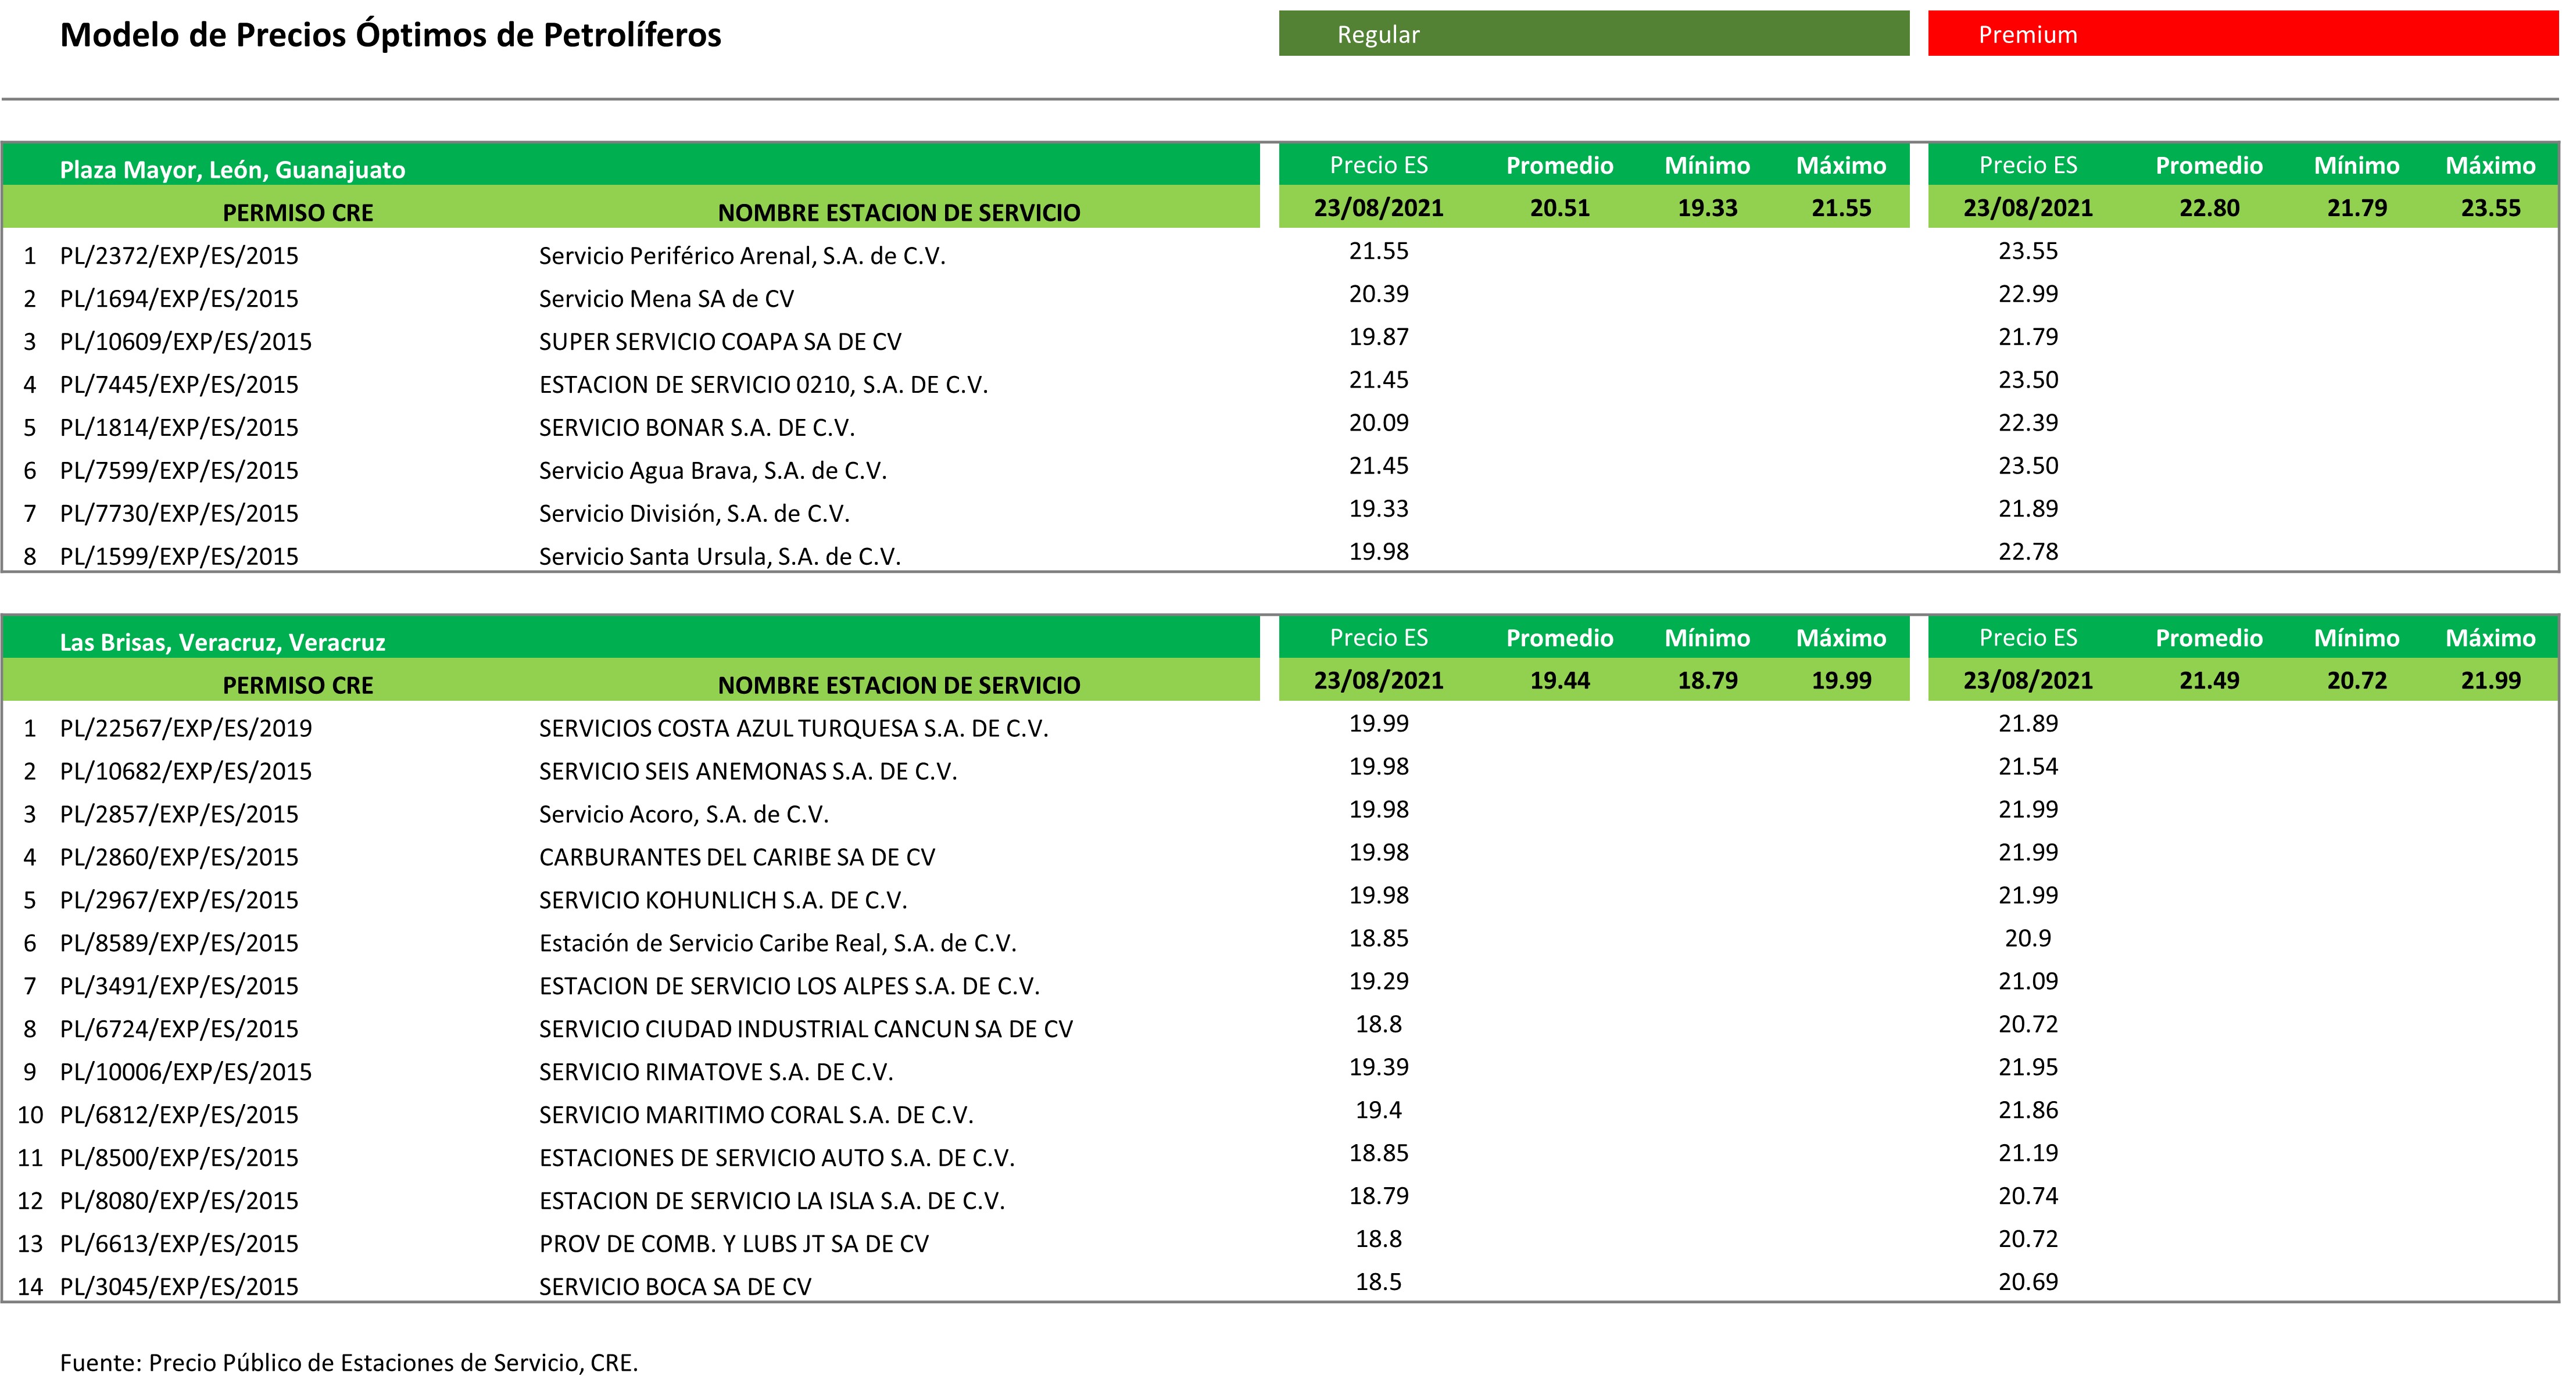Select the Plaza Mayor, León, Guanajuato heading
This screenshot has width=2562, height=1394.
pos(232,169)
